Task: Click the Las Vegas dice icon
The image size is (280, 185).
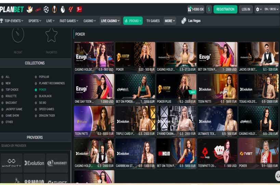Action: coord(184,21)
